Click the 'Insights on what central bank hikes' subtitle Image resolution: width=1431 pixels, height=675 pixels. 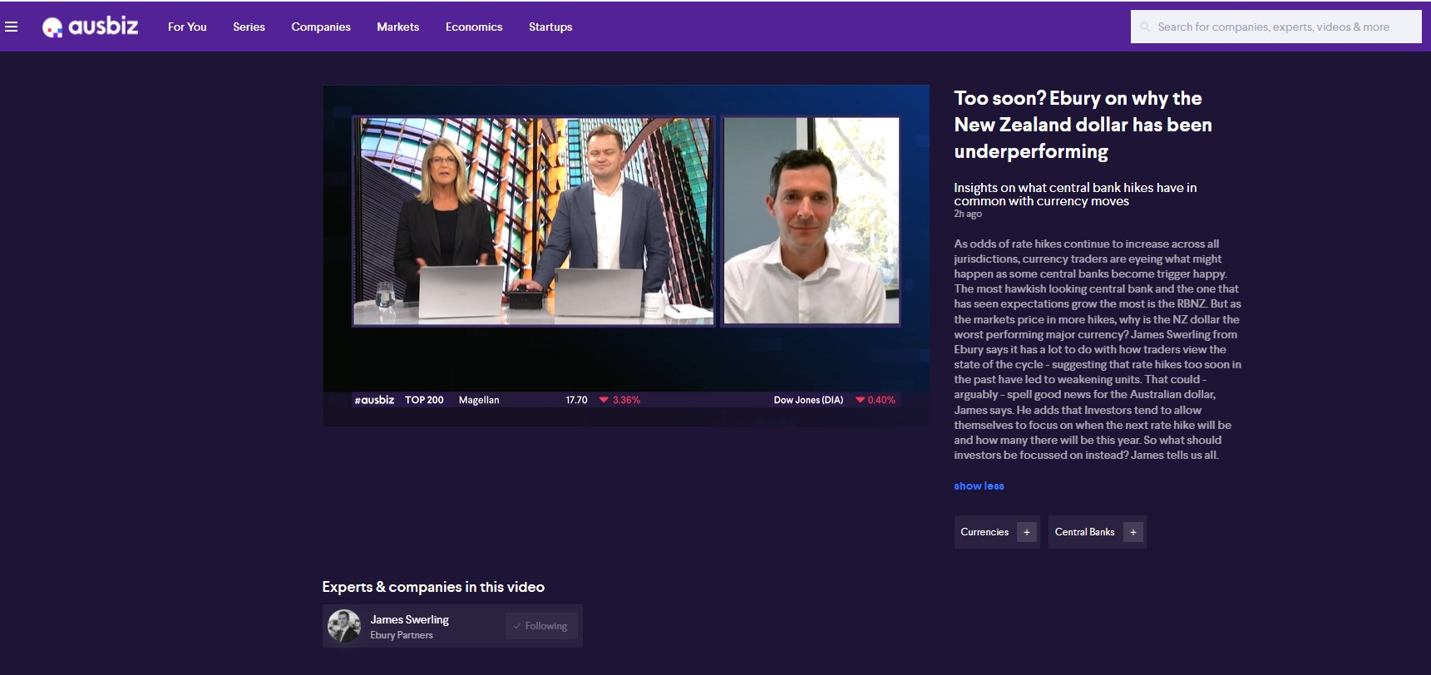1075,195
